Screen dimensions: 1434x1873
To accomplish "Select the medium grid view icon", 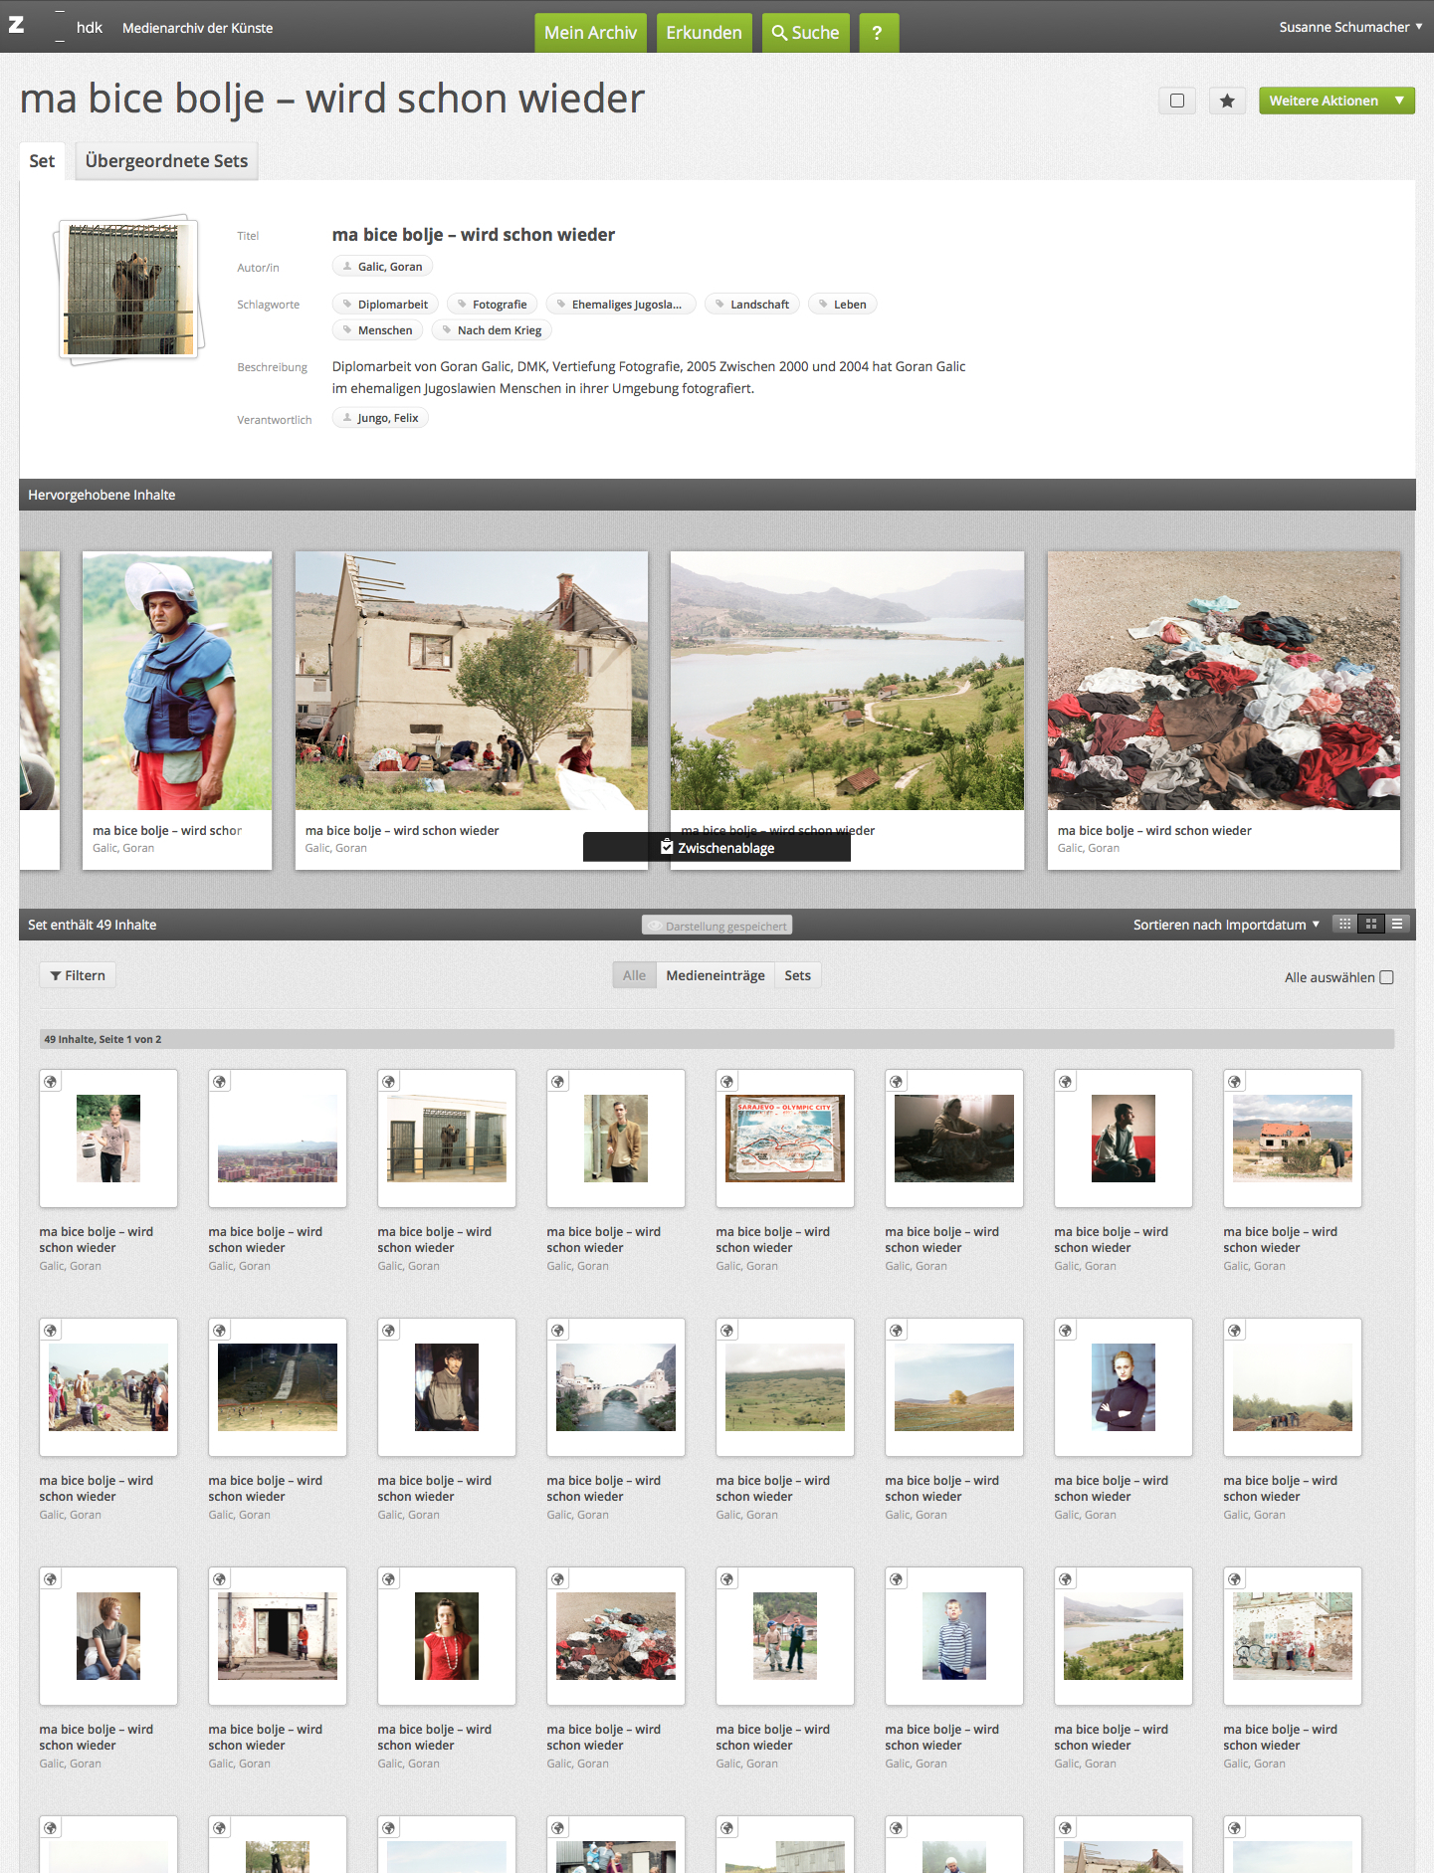I will (x=1371, y=925).
